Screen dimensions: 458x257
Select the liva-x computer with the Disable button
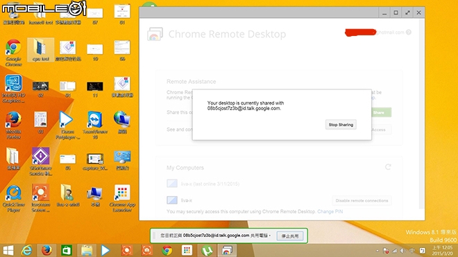179,200
